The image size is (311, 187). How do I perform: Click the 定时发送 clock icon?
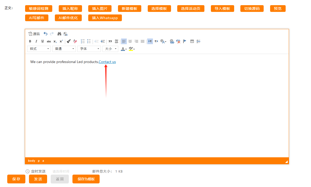pyautogui.click(x=27, y=171)
